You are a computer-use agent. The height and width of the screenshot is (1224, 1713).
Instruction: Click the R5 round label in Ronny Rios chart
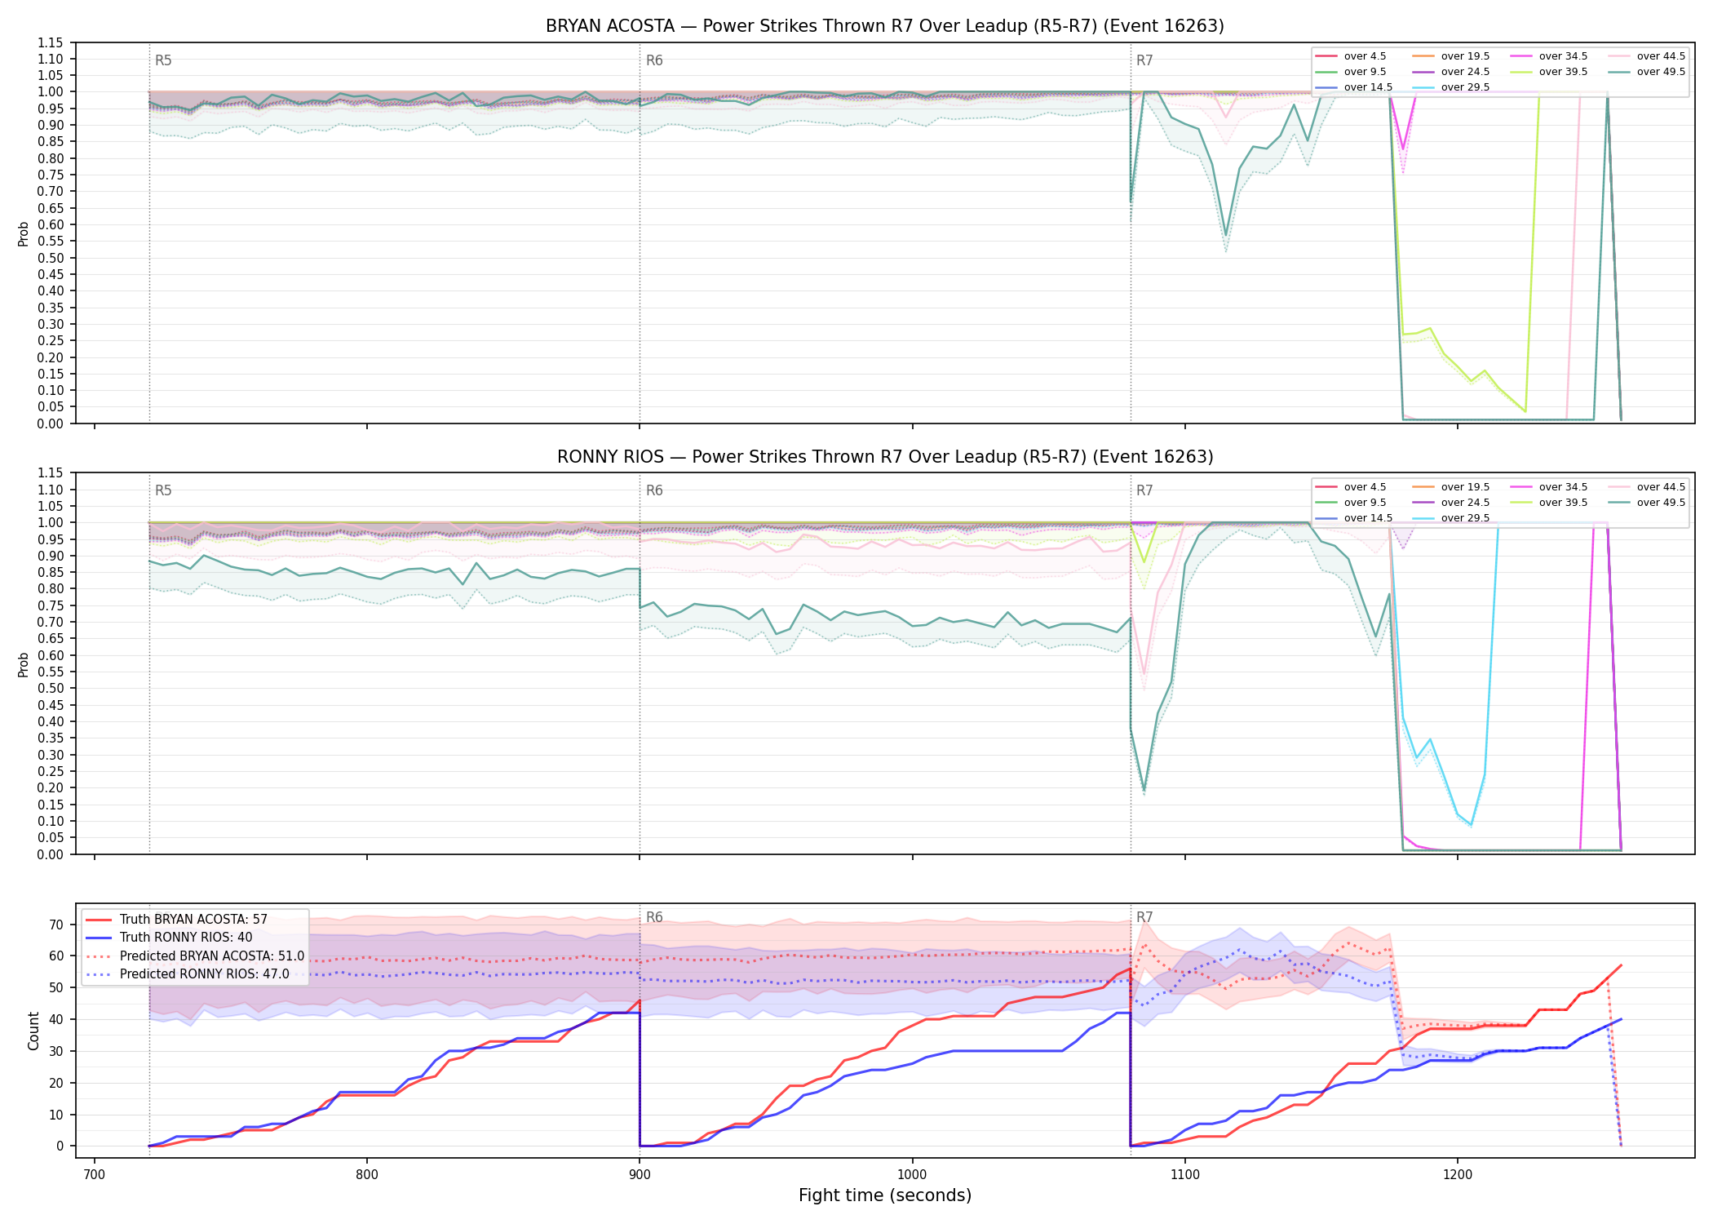pyautogui.click(x=163, y=490)
